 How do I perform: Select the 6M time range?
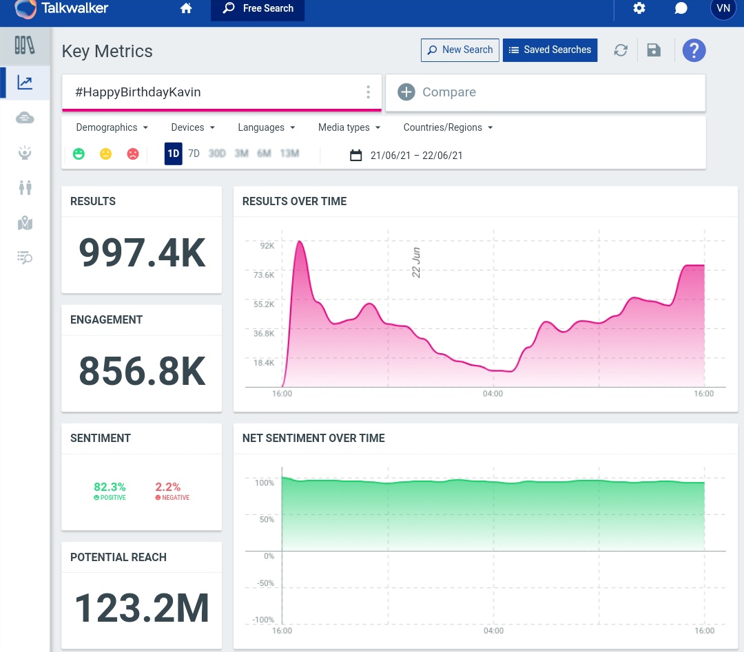265,154
